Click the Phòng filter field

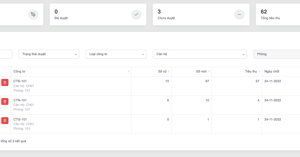[x=276, y=54]
